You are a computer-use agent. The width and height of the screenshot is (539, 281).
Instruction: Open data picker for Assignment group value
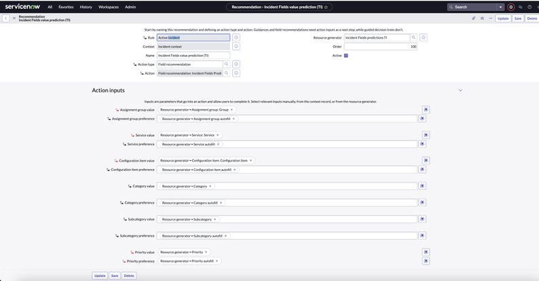click(x=426, y=109)
